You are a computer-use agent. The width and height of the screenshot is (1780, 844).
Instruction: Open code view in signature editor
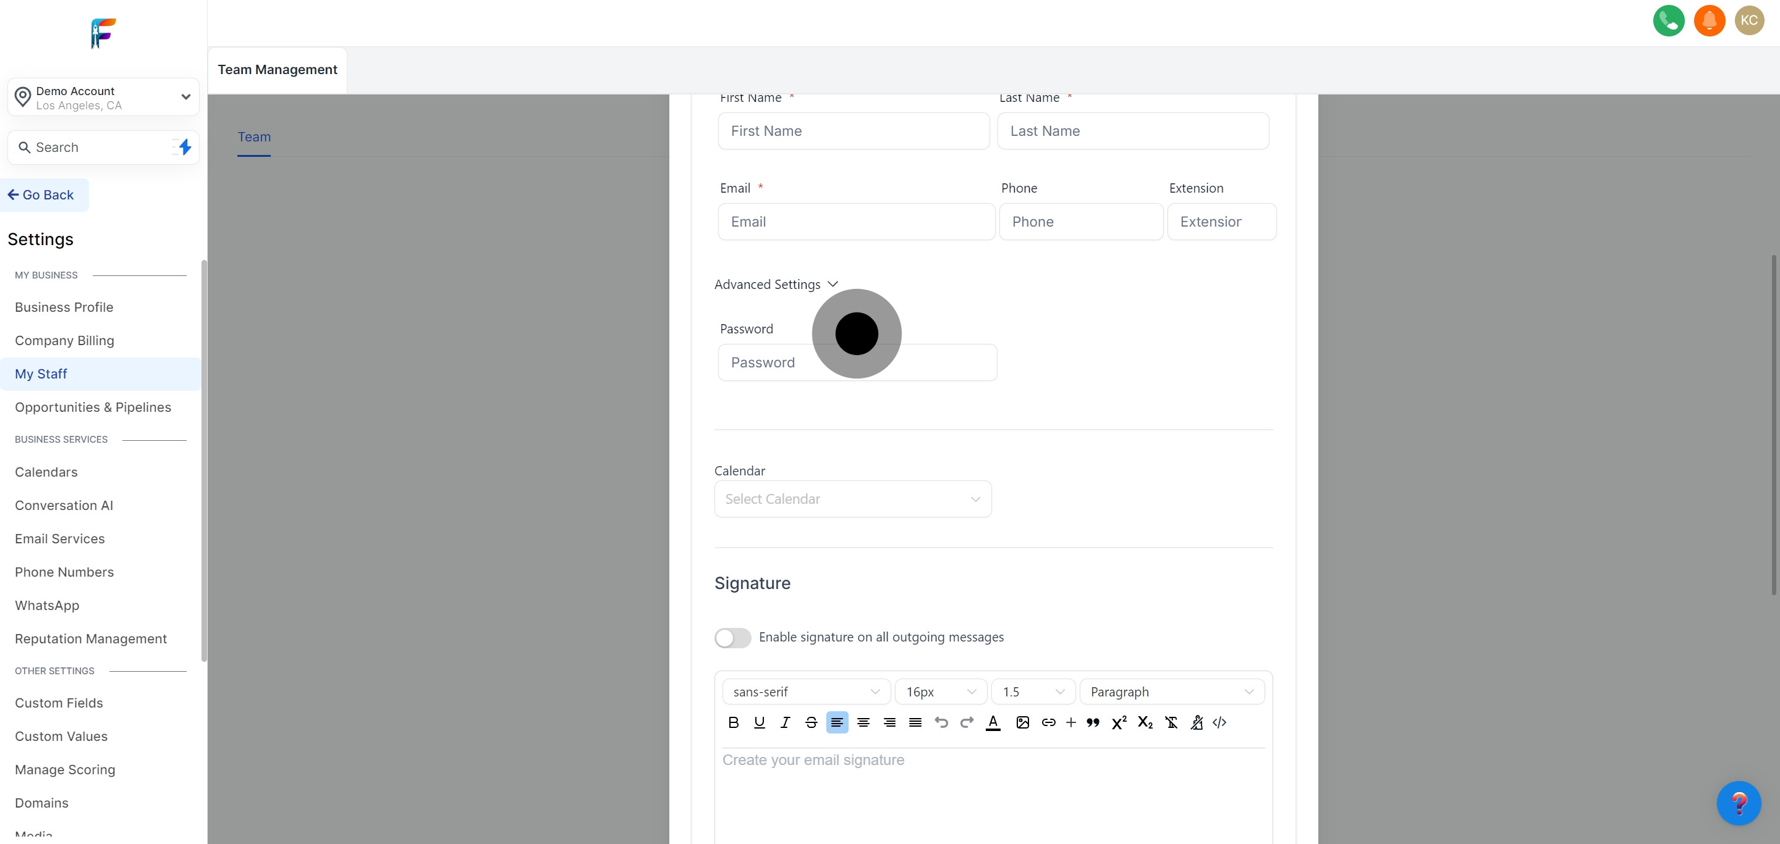[x=1219, y=722]
